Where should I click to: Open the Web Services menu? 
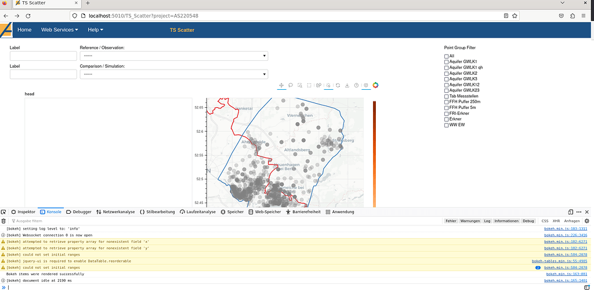[x=59, y=30]
